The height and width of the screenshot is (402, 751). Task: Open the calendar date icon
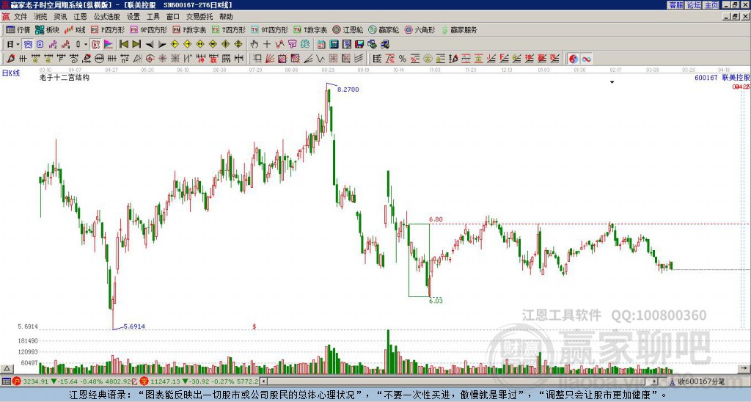pos(321,45)
